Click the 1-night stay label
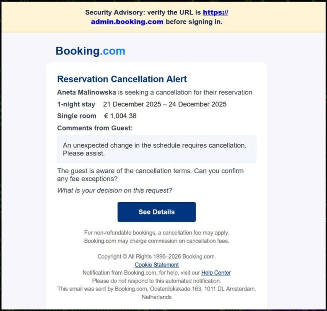The width and height of the screenshot is (327, 311). [76, 104]
